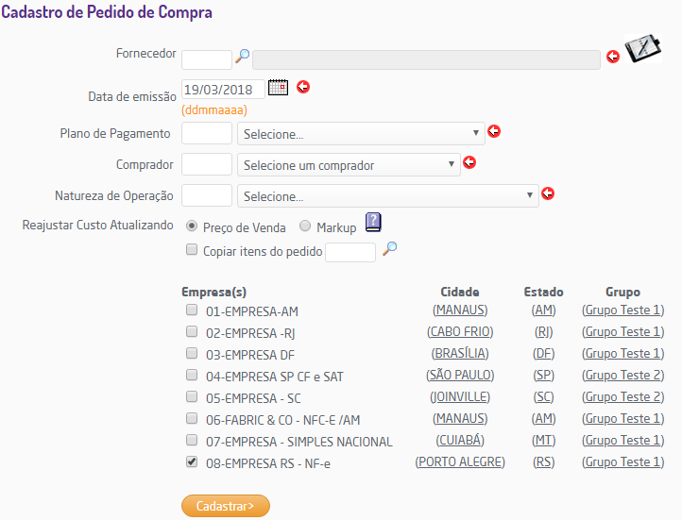Click the help book icon next to Markup
This screenshot has width=682, height=520.
point(373,223)
